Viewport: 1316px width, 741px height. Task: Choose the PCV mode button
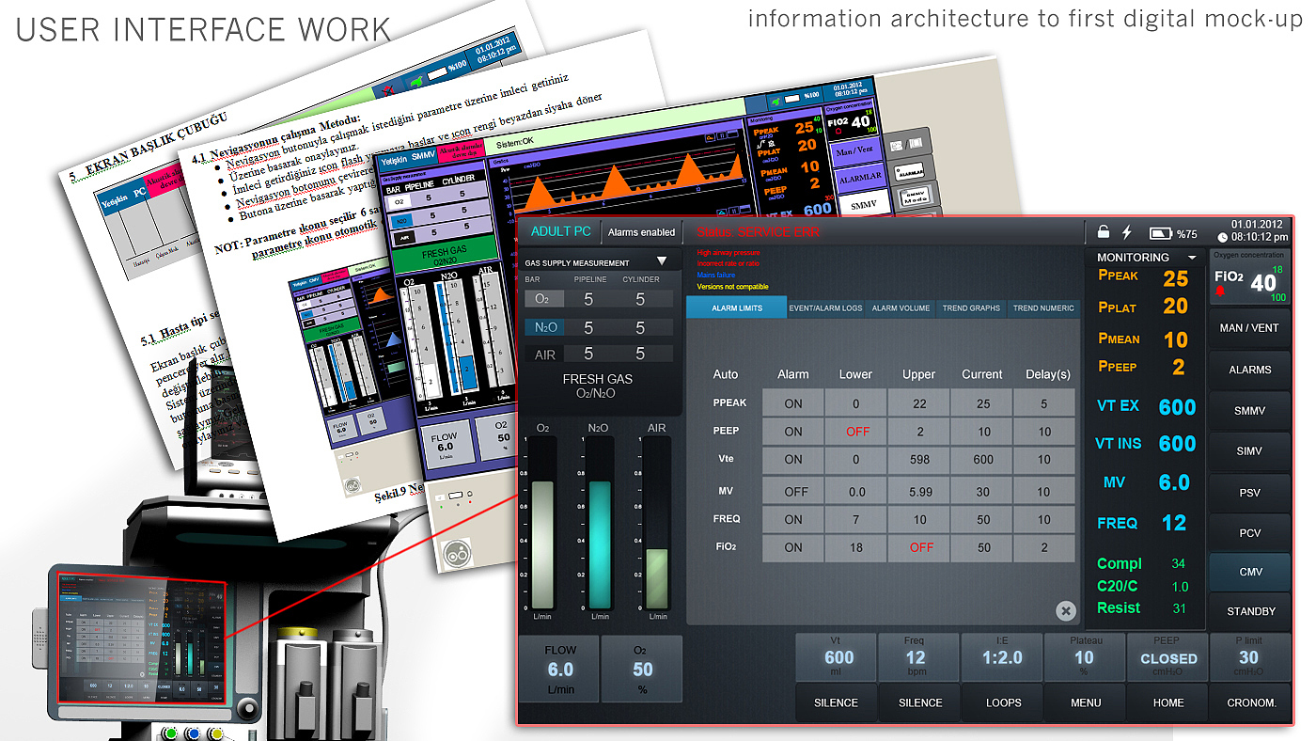pyautogui.click(x=1249, y=532)
